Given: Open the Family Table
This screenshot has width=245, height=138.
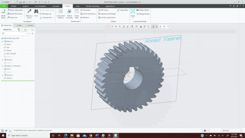Looking at the screenshot, I should pos(76,14).
